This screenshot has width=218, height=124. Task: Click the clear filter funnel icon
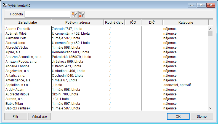coord(81,14)
